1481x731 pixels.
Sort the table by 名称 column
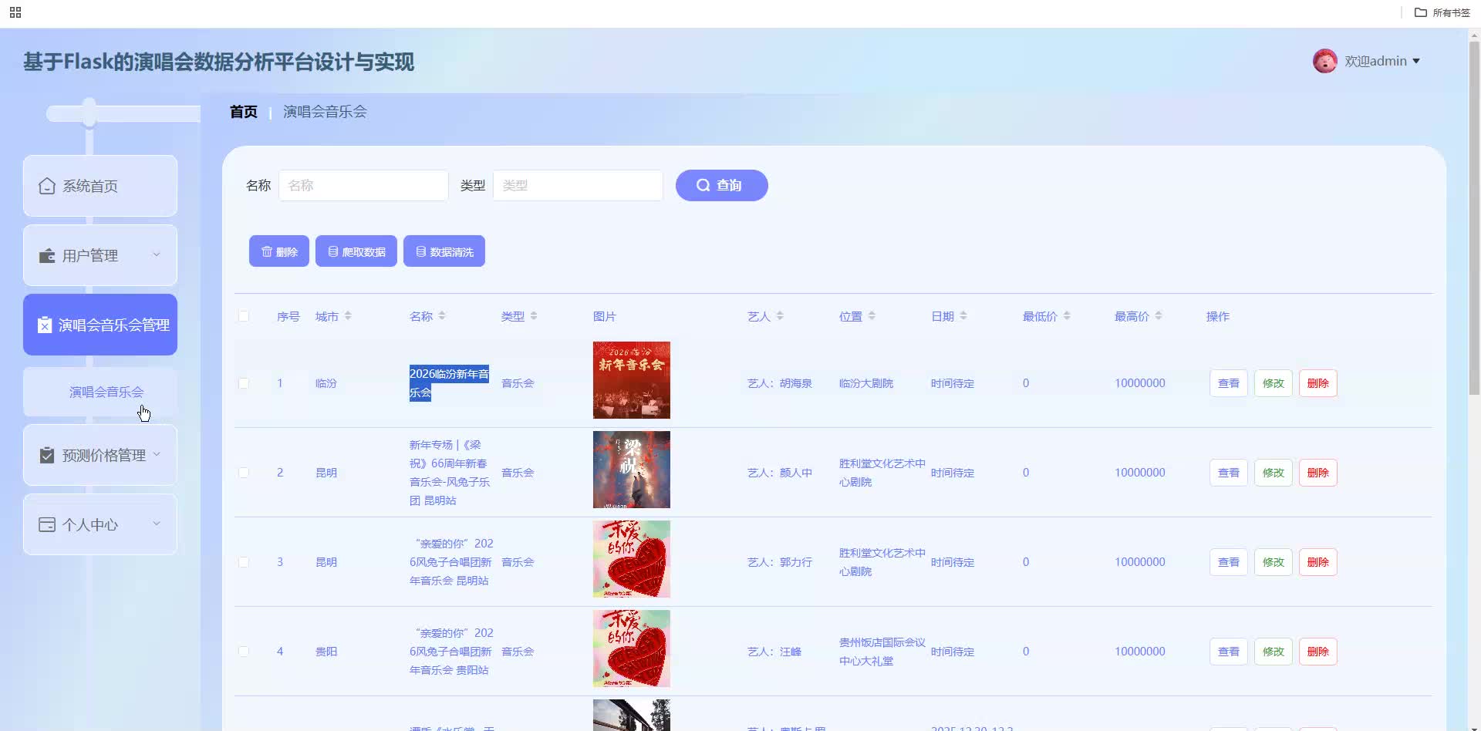tap(442, 316)
